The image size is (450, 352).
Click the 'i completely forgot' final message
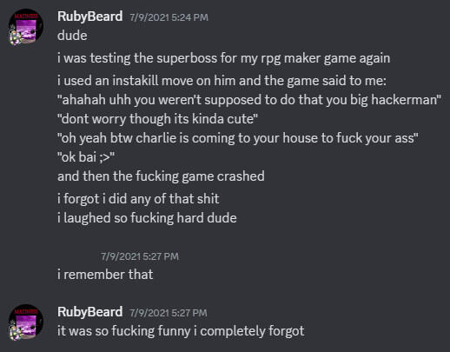click(181, 331)
